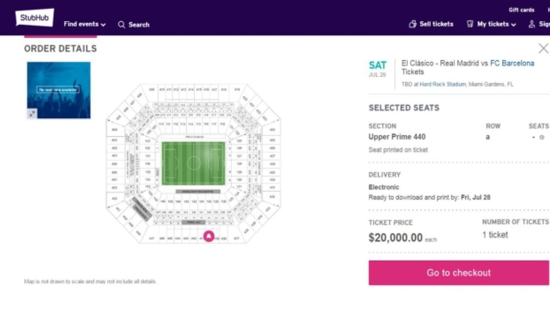The height and width of the screenshot is (309, 550).
Task: Expand the seat view image
Action: 32,114
